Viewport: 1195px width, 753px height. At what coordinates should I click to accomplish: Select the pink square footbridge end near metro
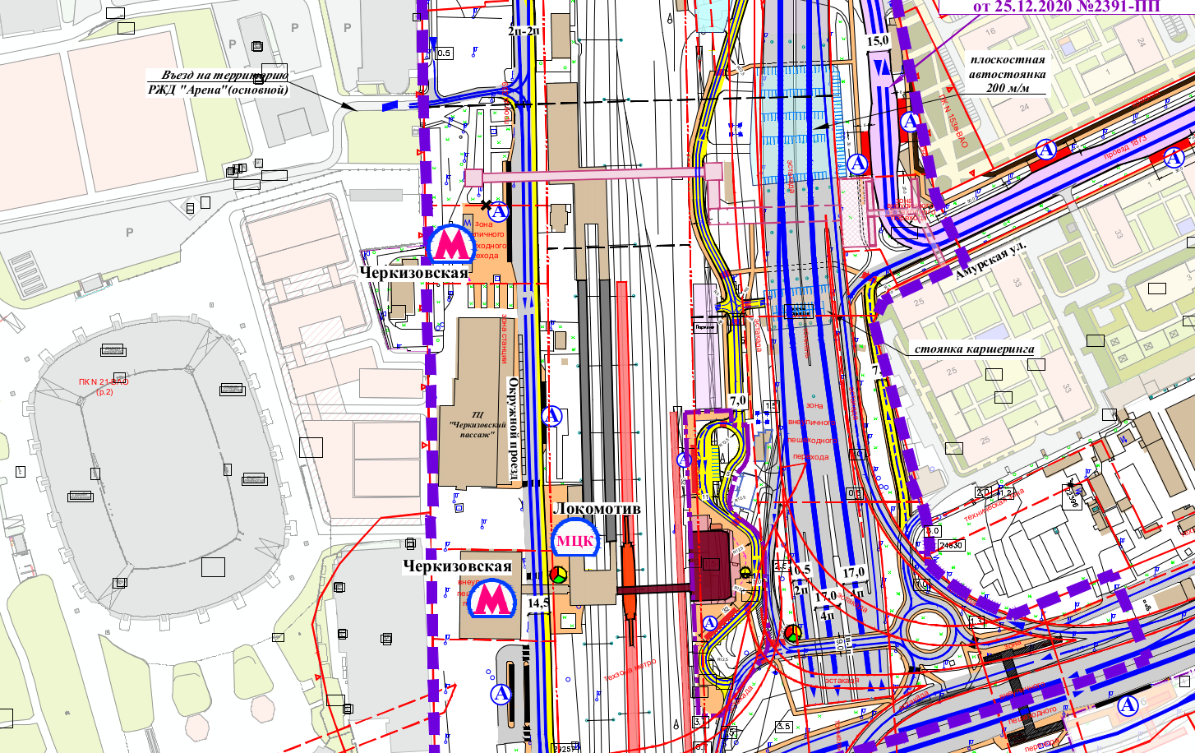pyautogui.click(x=473, y=178)
